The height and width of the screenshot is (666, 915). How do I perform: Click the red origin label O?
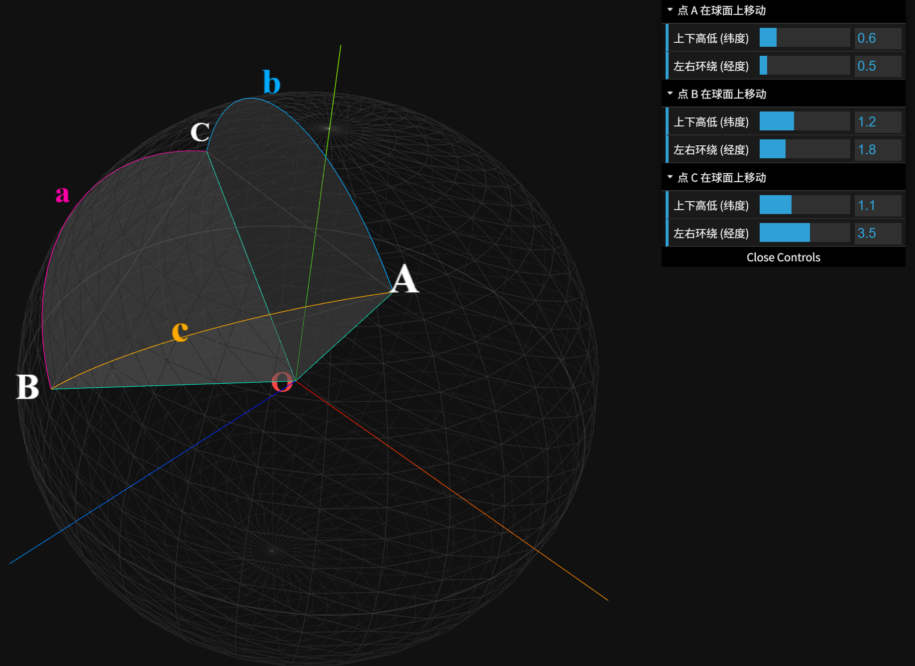[282, 382]
